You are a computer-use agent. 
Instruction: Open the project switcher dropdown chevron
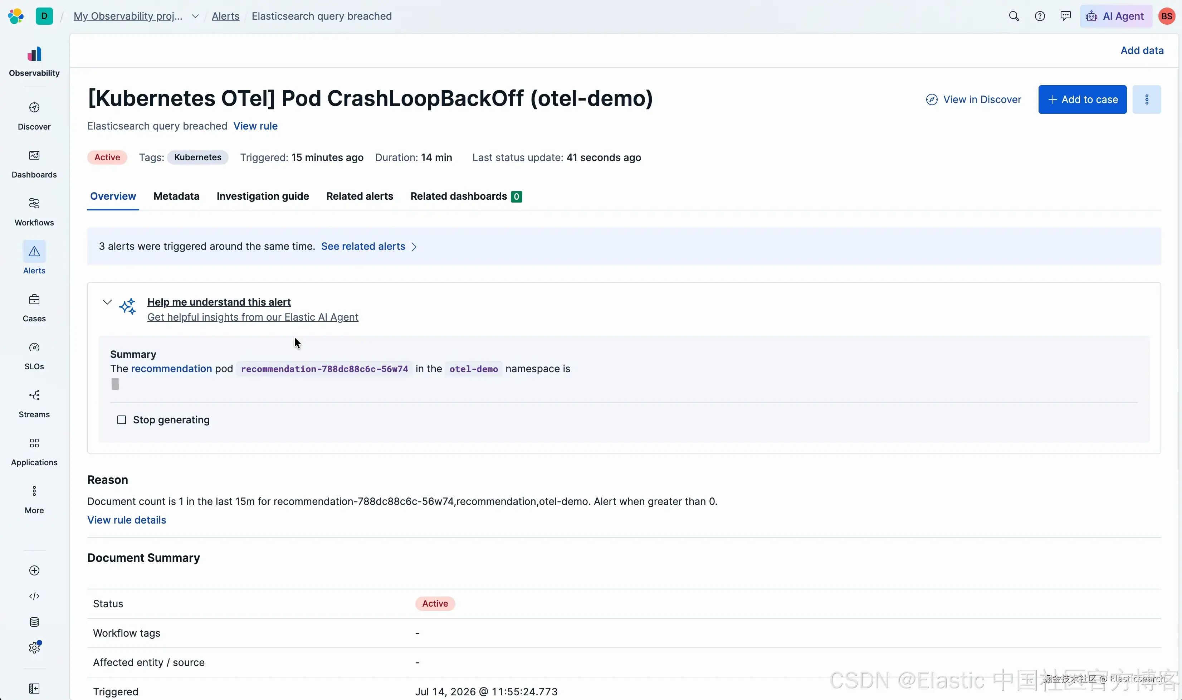point(195,16)
